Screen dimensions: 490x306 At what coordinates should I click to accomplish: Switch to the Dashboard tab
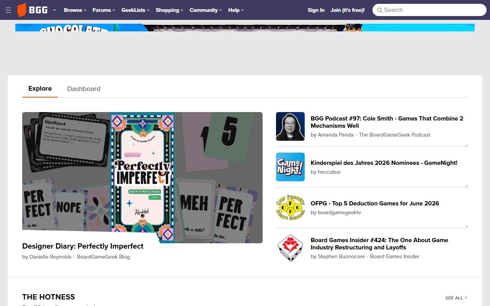[x=84, y=89]
